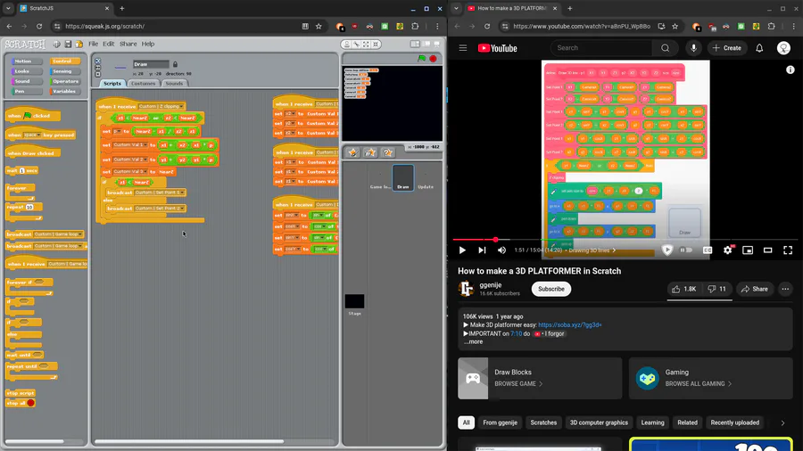The width and height of the screenshot is (803, 451).
Task: Switch YouTube to theater mode
Action: click(767, 250)
